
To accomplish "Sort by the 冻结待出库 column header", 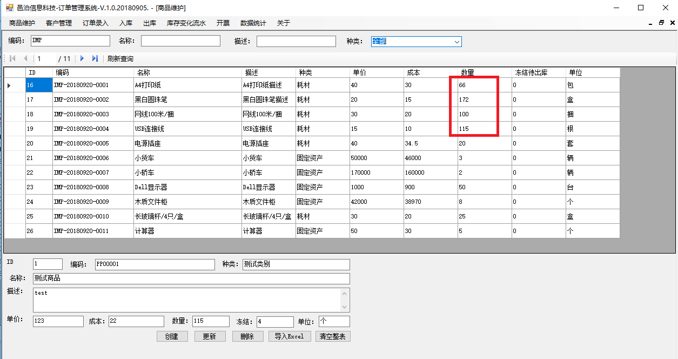I will tap(539, 72).
